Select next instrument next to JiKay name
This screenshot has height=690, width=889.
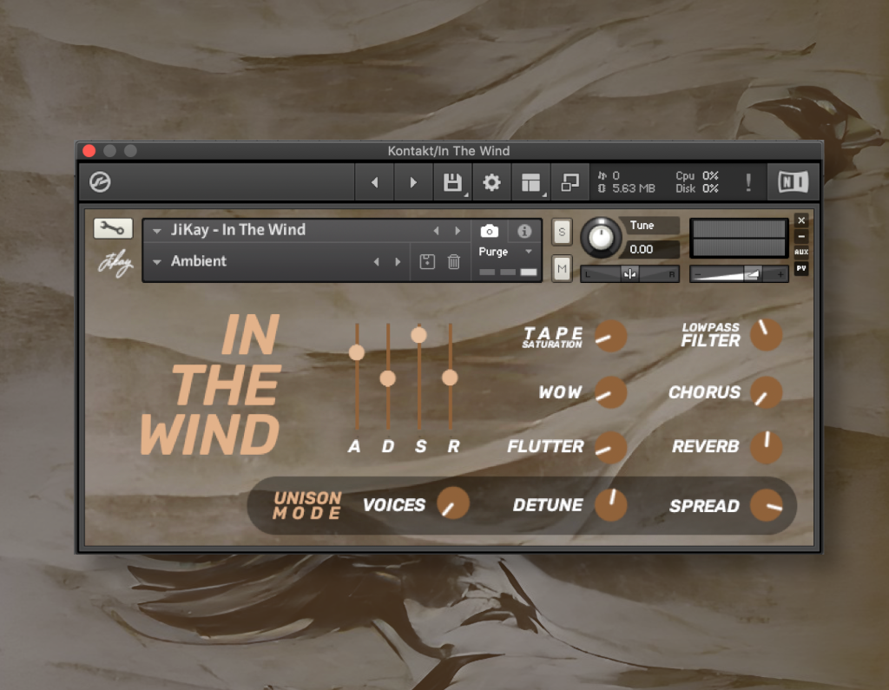pyautogui.click(x=458, y=231)
